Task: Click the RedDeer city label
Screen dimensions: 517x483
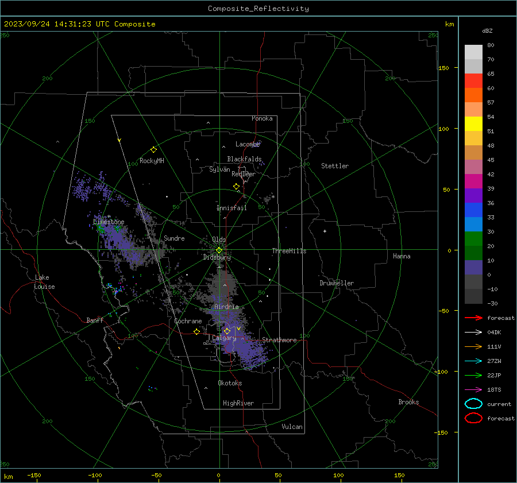Action: [244, 174]
